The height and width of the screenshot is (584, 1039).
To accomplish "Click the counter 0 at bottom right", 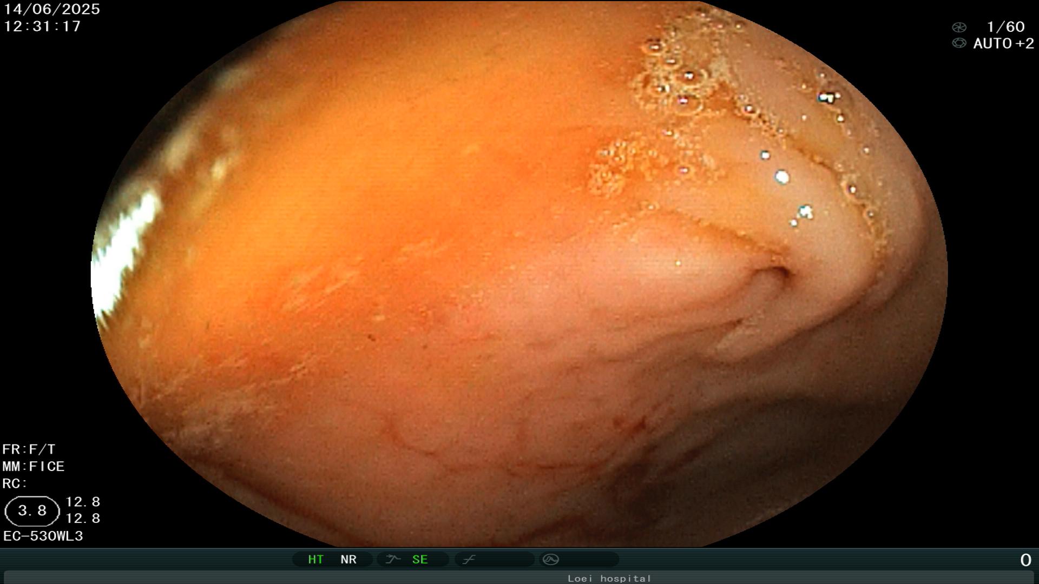I will (1025, 560).
